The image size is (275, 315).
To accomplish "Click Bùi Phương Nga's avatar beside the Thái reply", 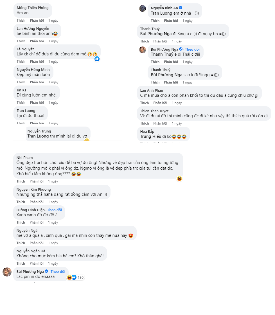I will [143, 50].
